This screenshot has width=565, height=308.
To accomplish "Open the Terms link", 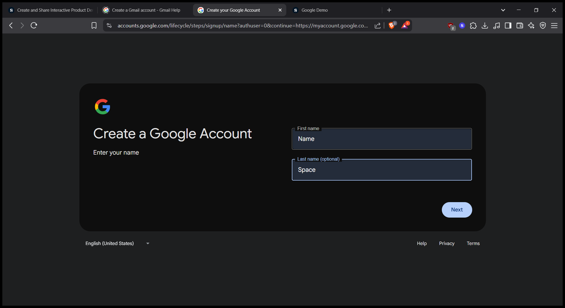I will tap(473, 243).
